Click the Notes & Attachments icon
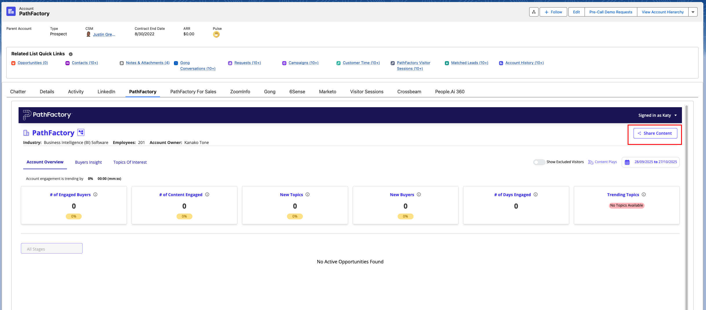This screenshot has height=310, width=706. click(x=122, y=63)
